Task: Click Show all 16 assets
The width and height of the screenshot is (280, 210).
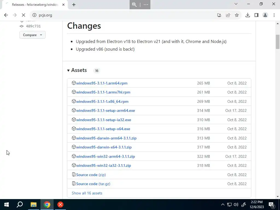Action: 87,193
